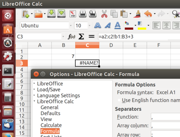Open background color palette dropdown
The width and height of the screenshot is (180, 137).
click(x=148, y=25)
